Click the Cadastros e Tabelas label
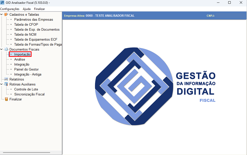Viewport: 247px width, 155px height. (24, 14)
